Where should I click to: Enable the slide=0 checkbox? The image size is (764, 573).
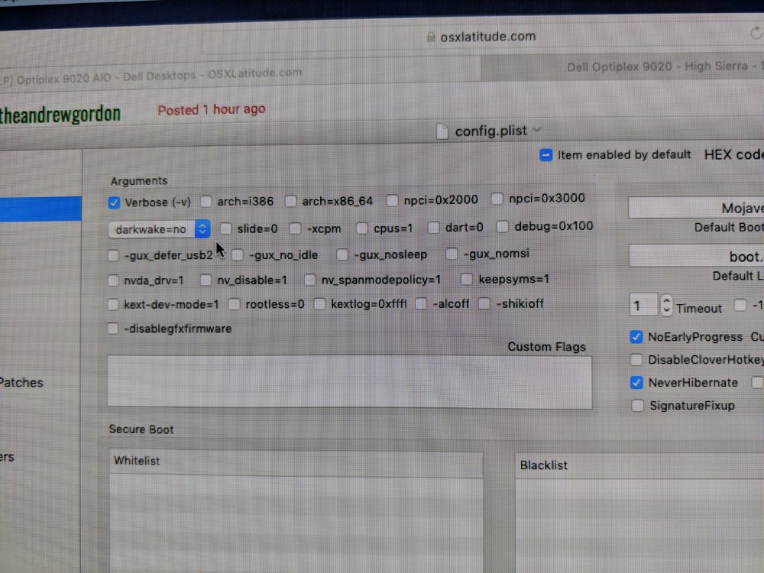[x=225, y=228]
